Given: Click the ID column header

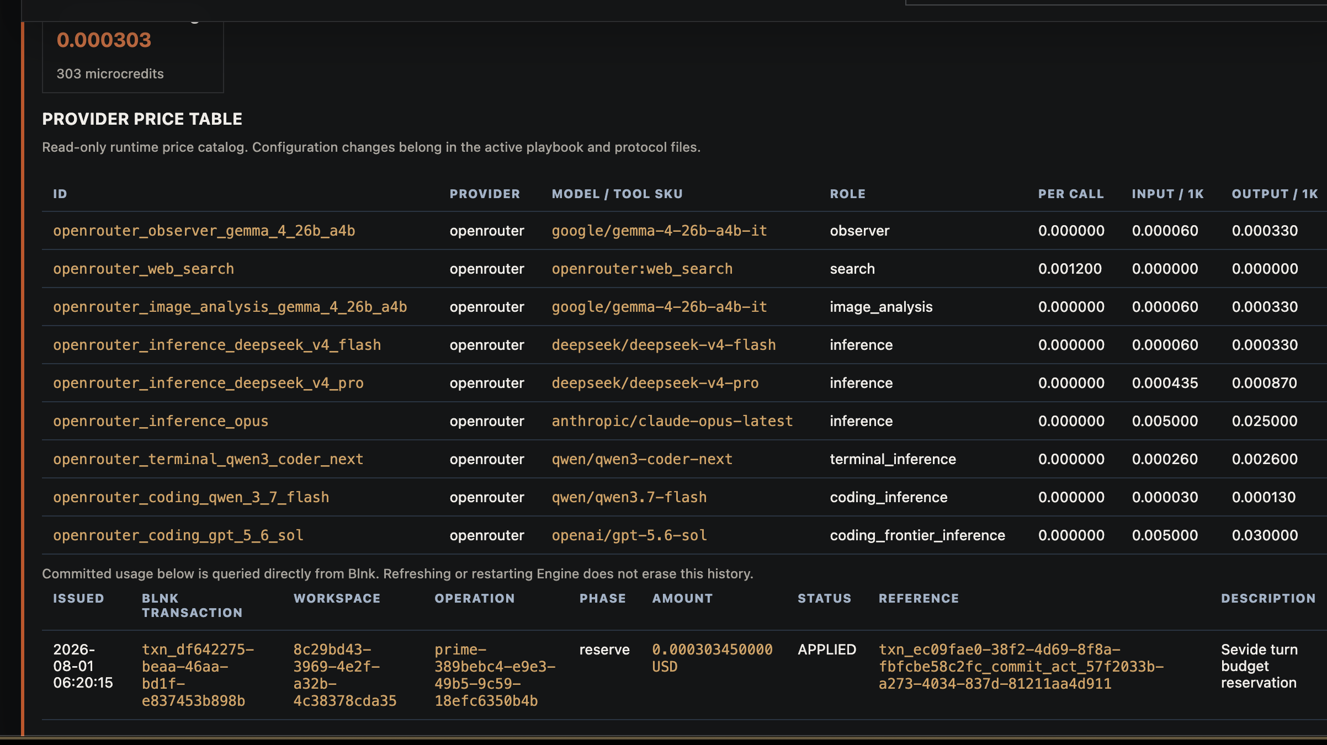Looking at the screenshot, I should point(60,194).
